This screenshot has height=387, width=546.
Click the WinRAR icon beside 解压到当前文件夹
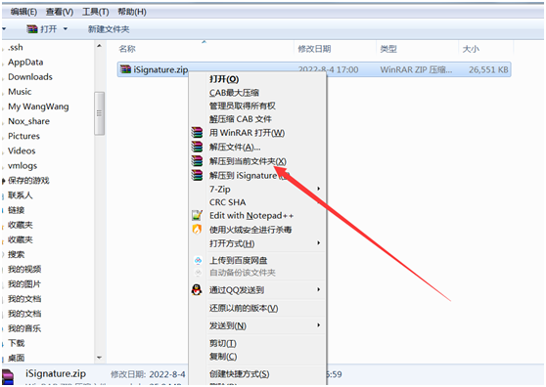point(197,161)
